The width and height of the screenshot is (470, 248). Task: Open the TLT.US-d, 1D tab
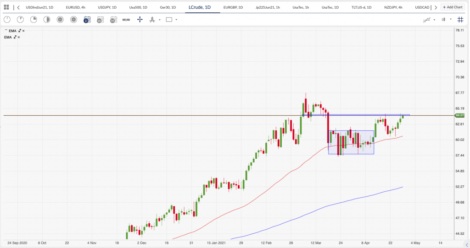click(361, 7)
